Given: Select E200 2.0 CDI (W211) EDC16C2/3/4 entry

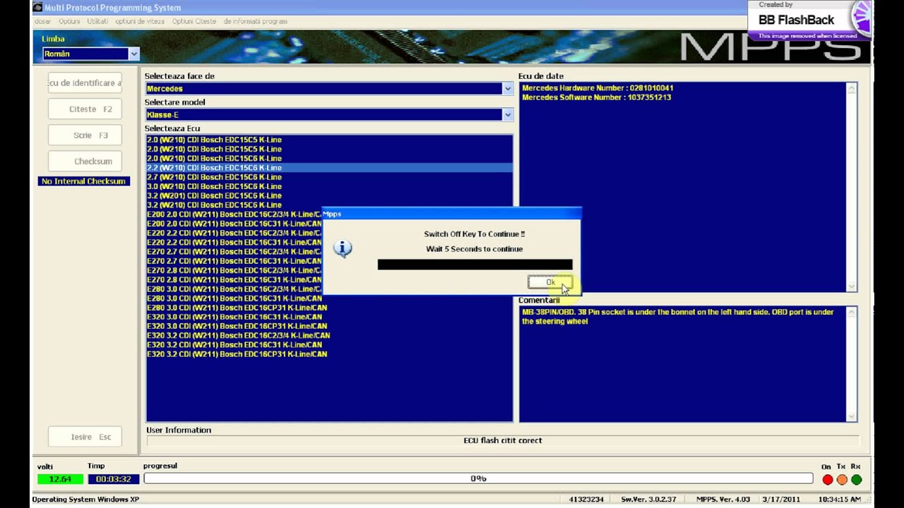Looking at the screenshot, I should point(234,214).
